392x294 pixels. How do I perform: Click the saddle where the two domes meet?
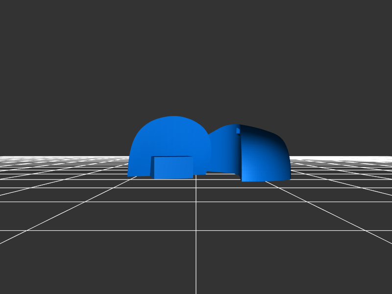click(x=210, y=136)
